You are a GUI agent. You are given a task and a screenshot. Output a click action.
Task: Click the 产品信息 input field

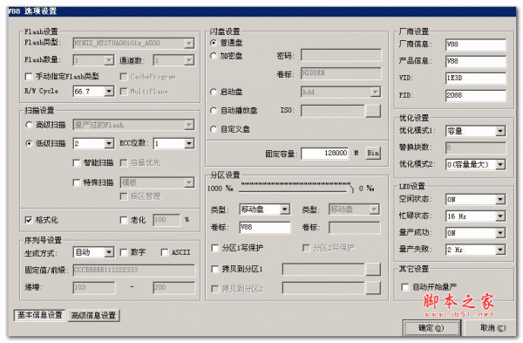476,61
